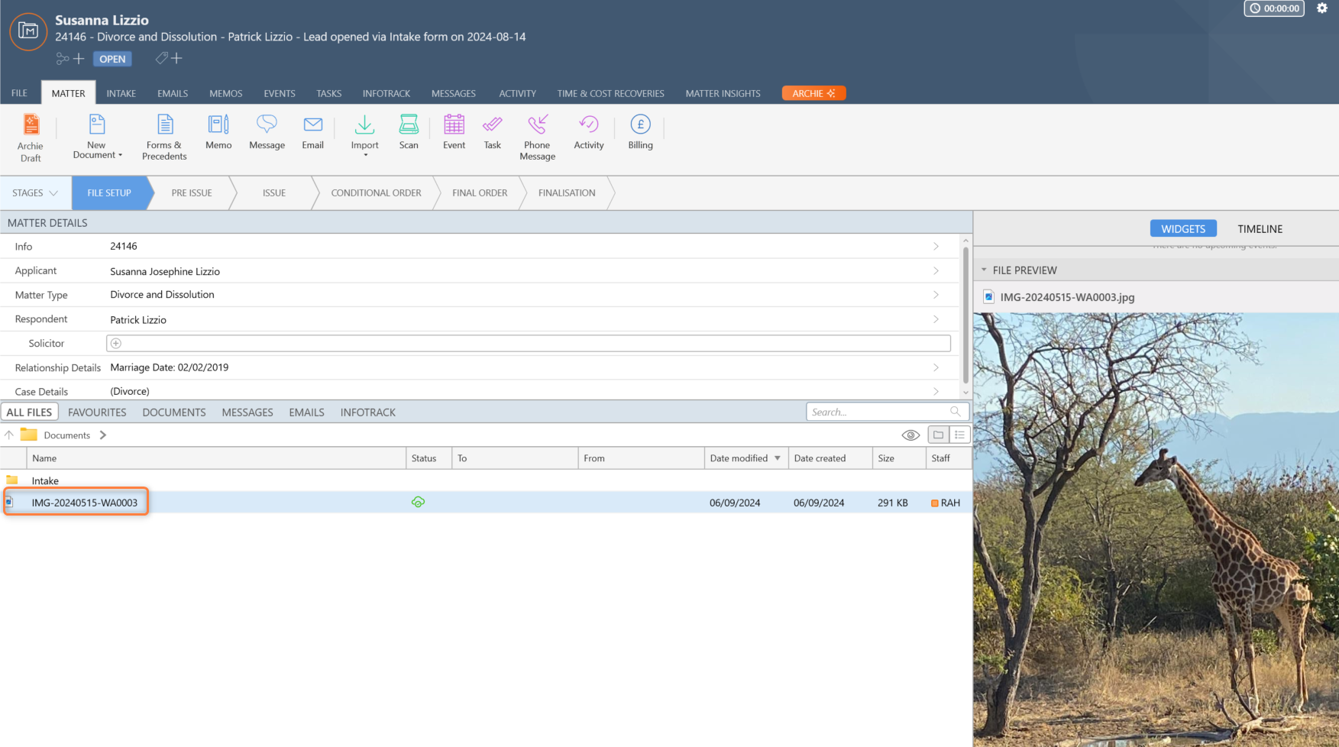1339x747 pixels.
Task: Open Archie Draft tool
Action: tap(31, 137)
